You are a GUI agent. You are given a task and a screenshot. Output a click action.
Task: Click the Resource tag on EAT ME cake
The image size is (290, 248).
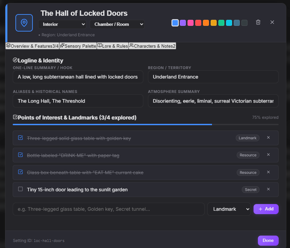[248, 172]
